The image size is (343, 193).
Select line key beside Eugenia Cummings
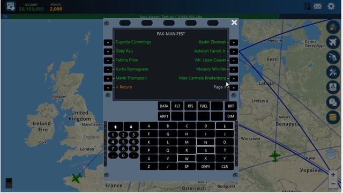click(x=108, y=42)
